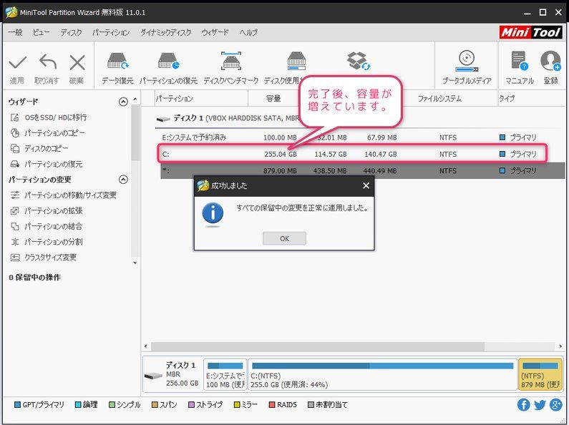Launch Disk Benchmark (ディスクベンチマーク) tool
569x425 pixels.
231,61
